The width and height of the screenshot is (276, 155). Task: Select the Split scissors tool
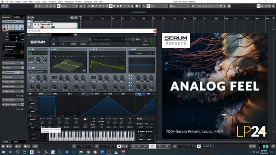(x=103, y=6)
